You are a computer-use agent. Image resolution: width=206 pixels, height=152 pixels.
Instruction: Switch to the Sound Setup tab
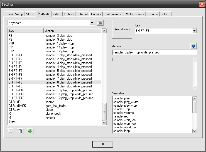tap(14, 14)
